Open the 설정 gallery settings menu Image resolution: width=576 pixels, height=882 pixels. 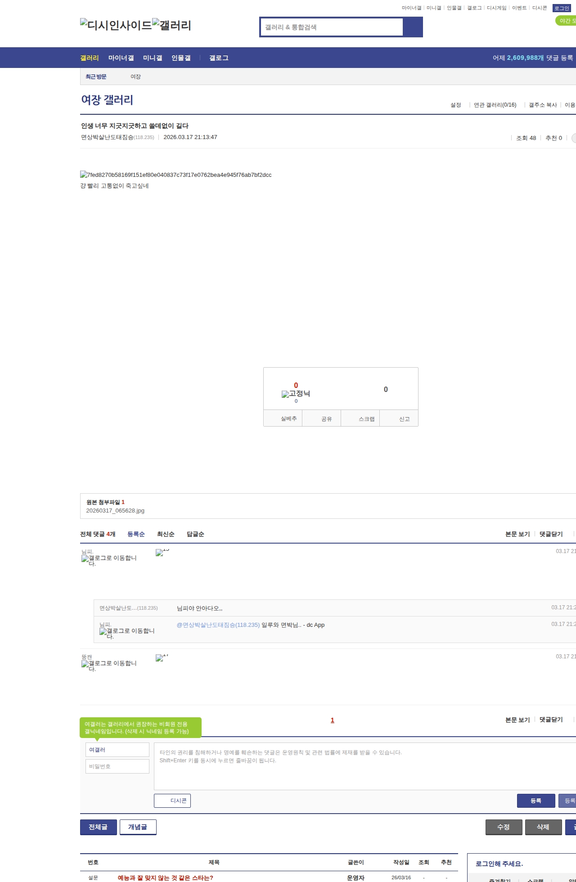point(455,105)
